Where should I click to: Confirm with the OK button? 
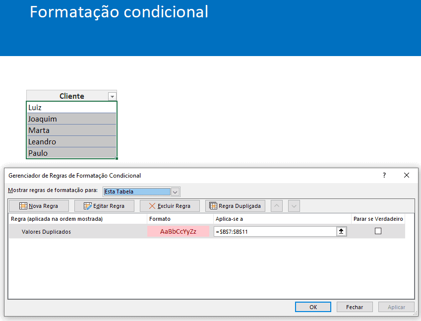tap(313, 307)
